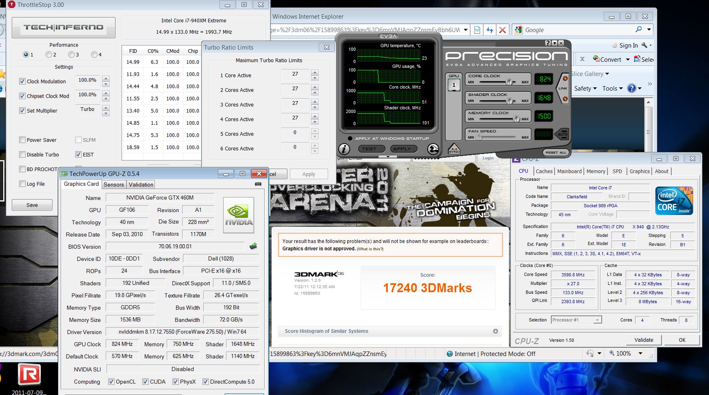Switch to Memory tab in CPU-Z
This screenshot has width=709, height=395.
596,171
